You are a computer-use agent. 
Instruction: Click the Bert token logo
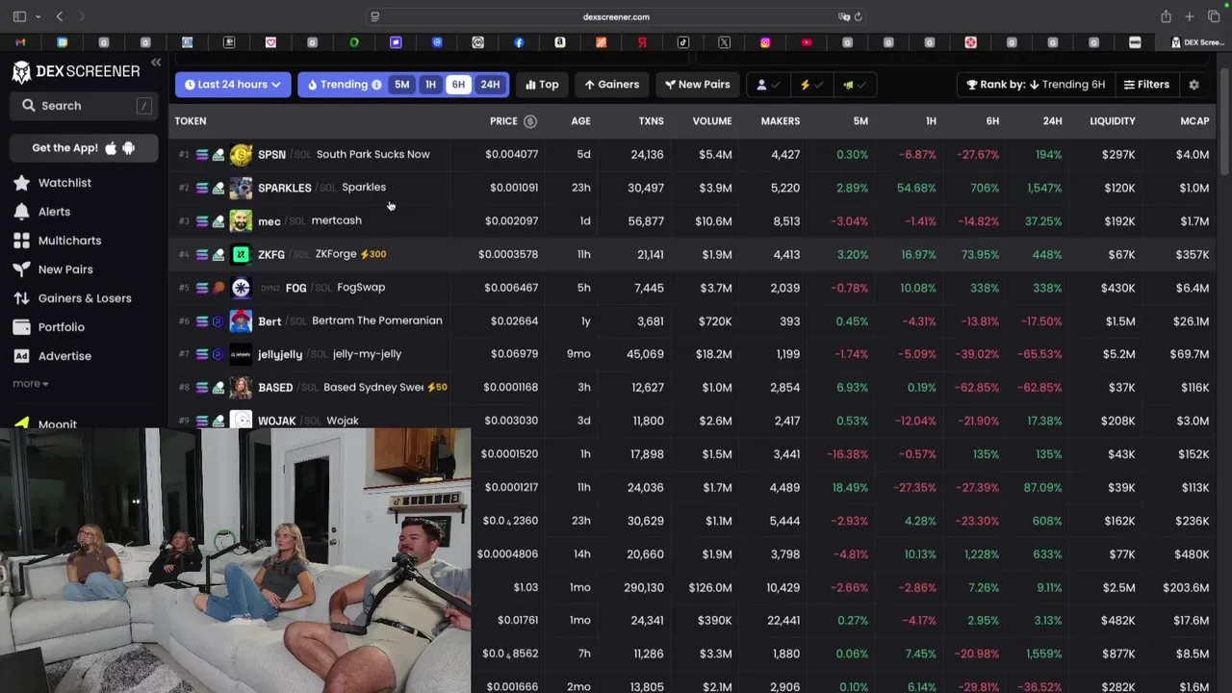tap(241, 321)
